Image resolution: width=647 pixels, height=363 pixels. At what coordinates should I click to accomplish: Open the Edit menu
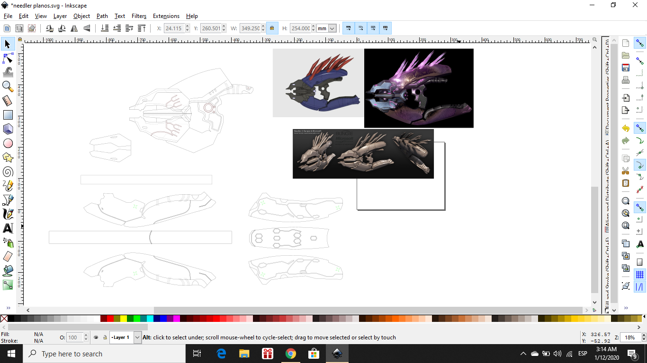(x=24, y=16)
